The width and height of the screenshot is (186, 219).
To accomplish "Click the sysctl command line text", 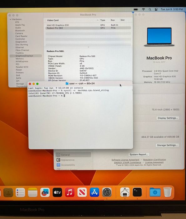I will point(86,90).
